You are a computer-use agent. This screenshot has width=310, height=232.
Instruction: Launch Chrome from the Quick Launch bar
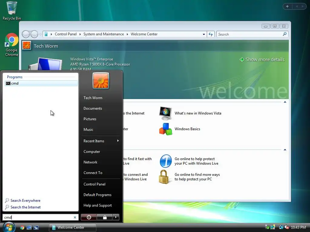tap(22, 228)
